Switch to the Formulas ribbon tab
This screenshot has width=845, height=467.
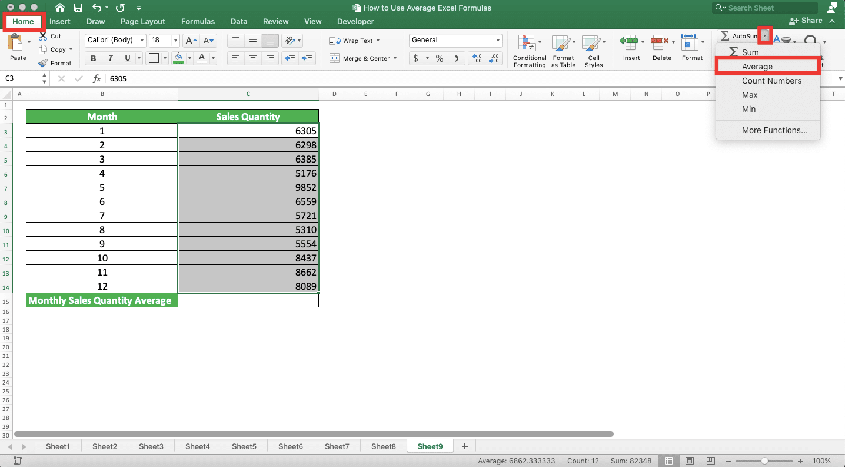(x=198, y=21)
